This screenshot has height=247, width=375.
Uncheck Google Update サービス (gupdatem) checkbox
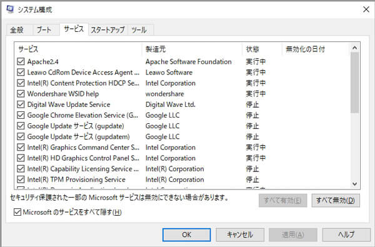(x=21, y=136)
